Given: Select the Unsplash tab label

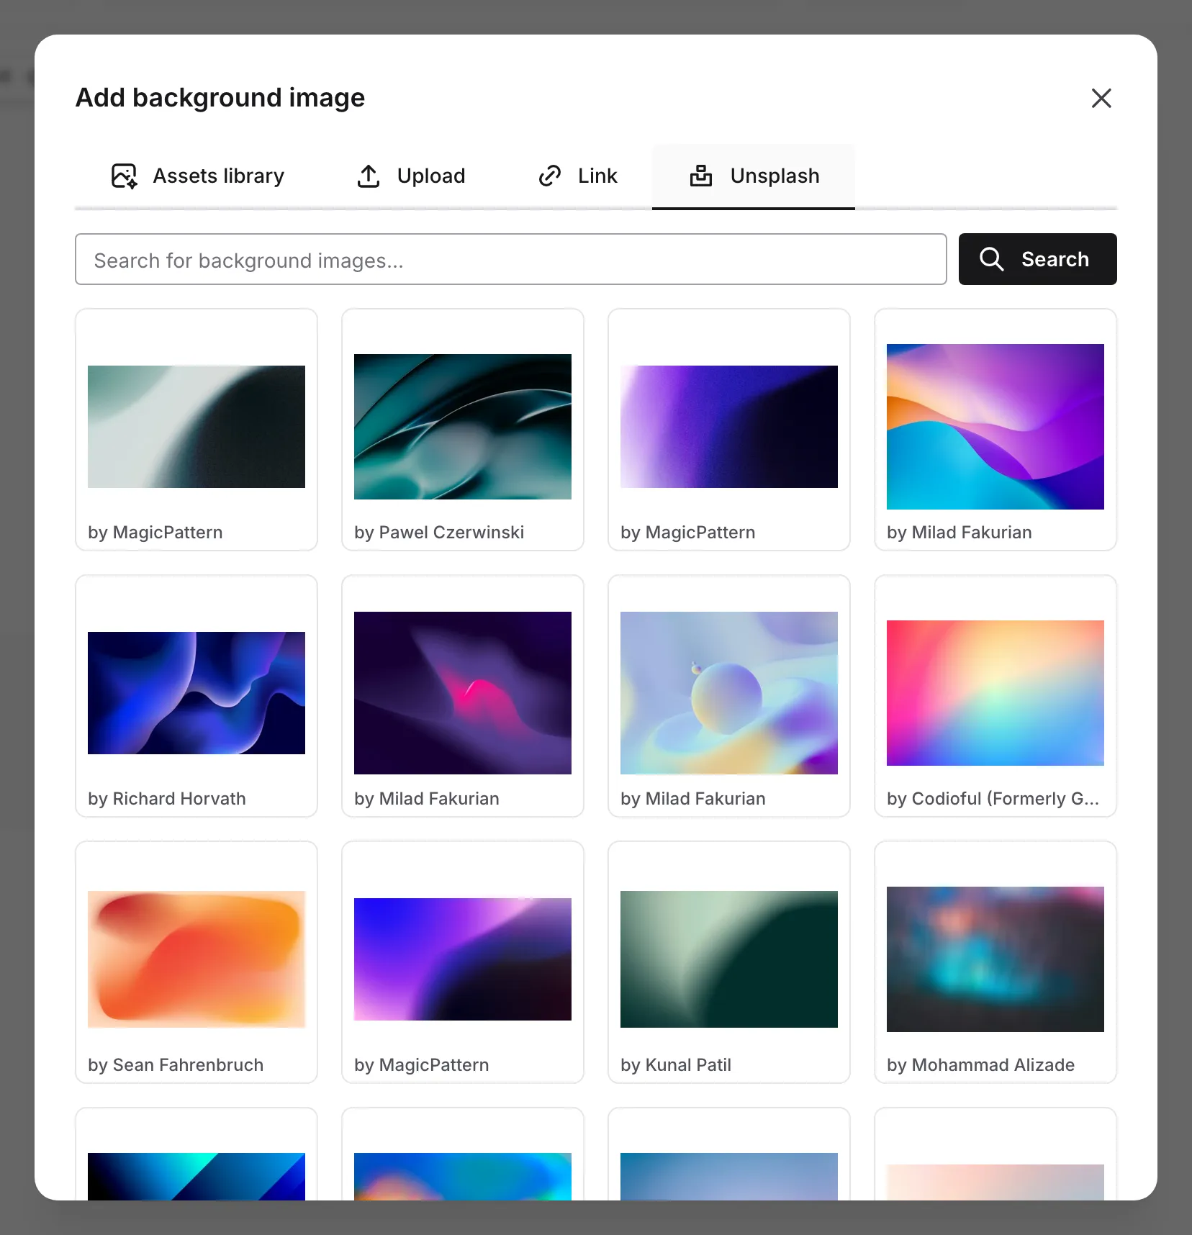Looking at the screenshot, I should coord(775,176).
